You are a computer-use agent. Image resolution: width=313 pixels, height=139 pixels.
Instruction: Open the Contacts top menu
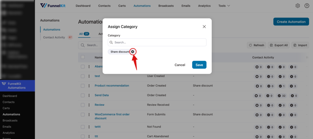pyautogui.click(x=105, y=6)
